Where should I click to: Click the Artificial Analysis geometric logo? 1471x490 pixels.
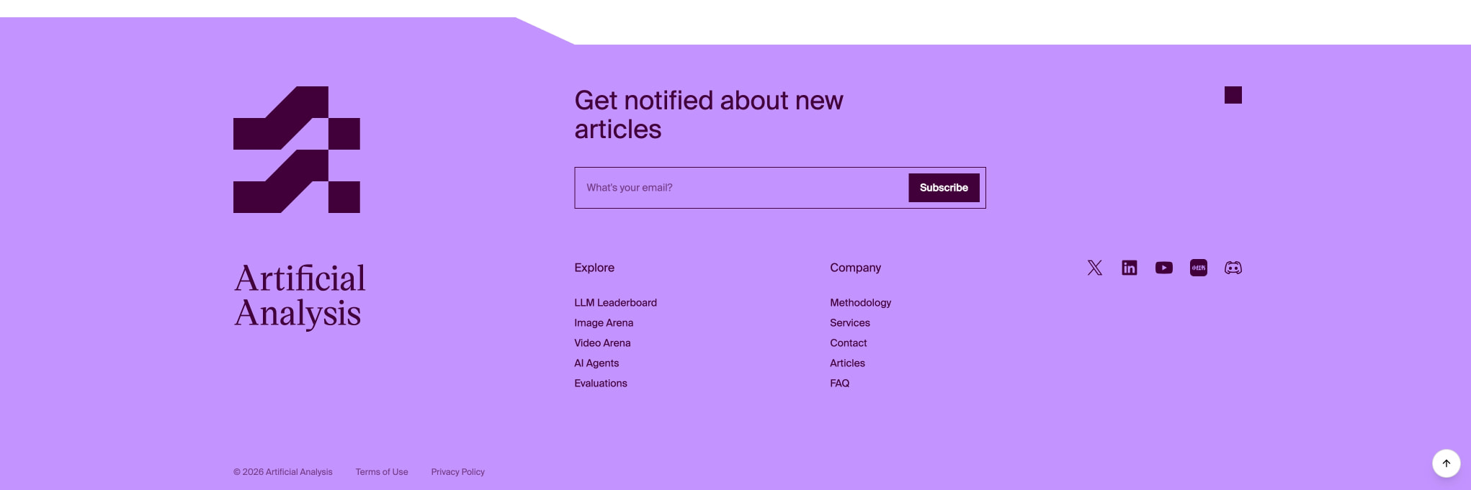(297, 150)
